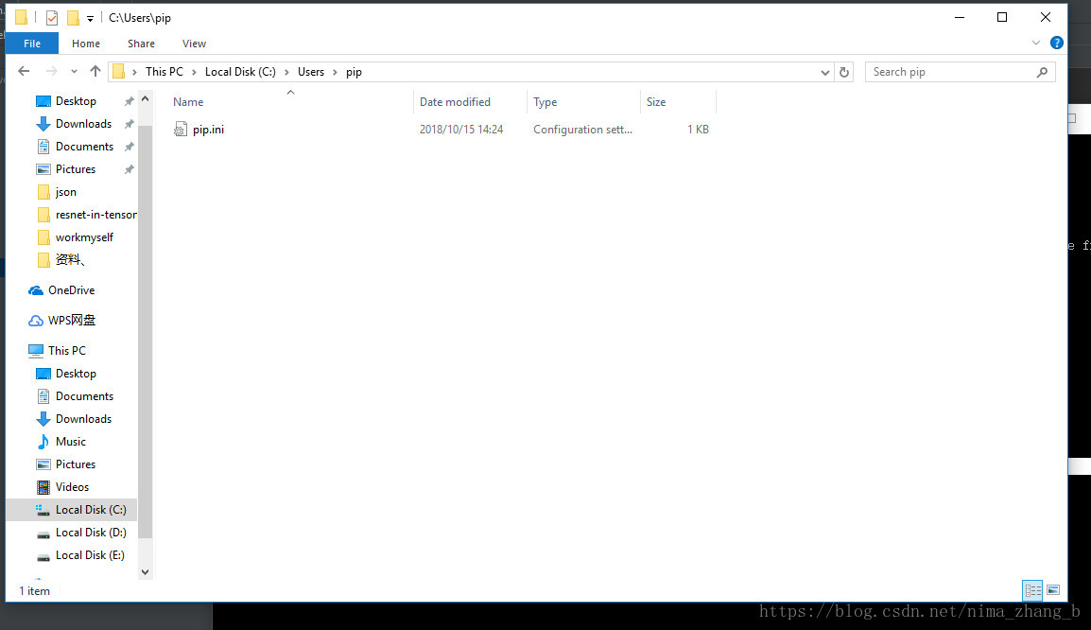
Task: Refresh the current folder
Action: 844,73
